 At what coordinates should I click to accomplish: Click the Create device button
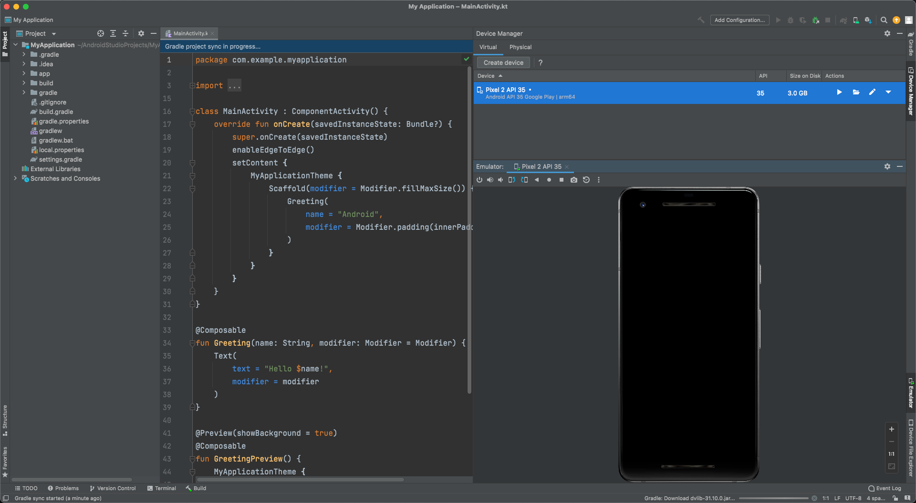(x=503, y=62)
